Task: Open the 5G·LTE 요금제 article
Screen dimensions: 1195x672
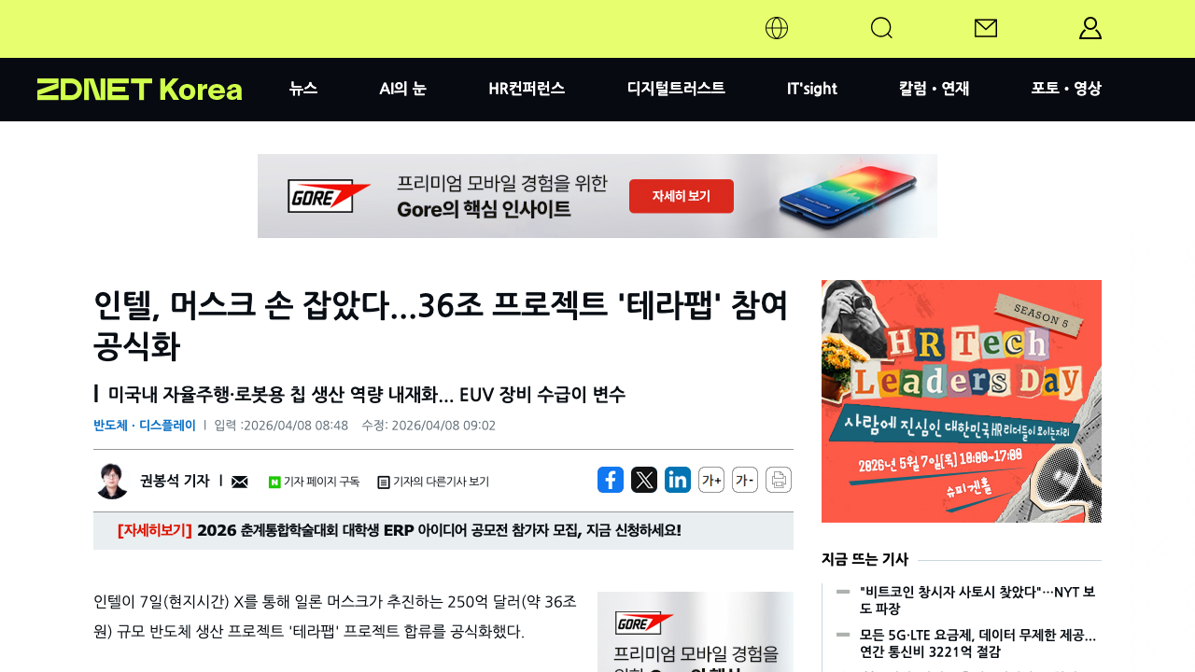Action: 977,643
